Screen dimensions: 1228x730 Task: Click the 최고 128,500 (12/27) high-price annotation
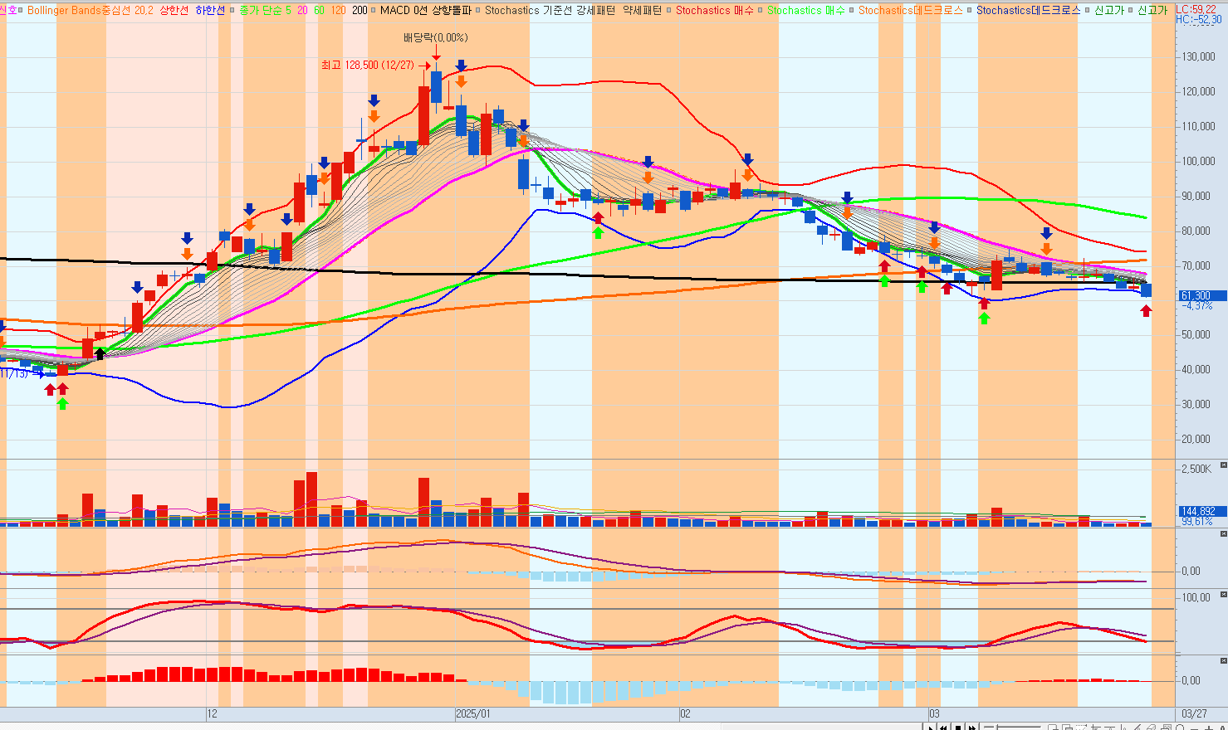pos(367,65)
